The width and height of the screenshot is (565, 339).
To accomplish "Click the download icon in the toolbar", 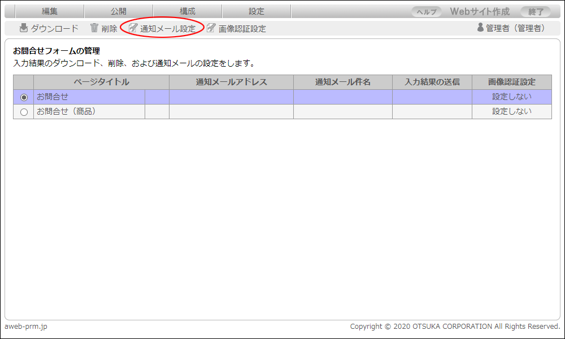I will tap(24, 28).
